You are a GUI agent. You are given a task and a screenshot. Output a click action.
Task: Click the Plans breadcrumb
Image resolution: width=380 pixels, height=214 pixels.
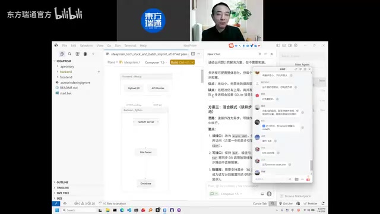(x=111, y=62)
